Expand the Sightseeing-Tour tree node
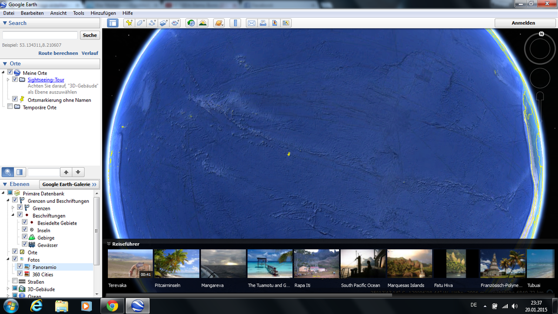 8,80
